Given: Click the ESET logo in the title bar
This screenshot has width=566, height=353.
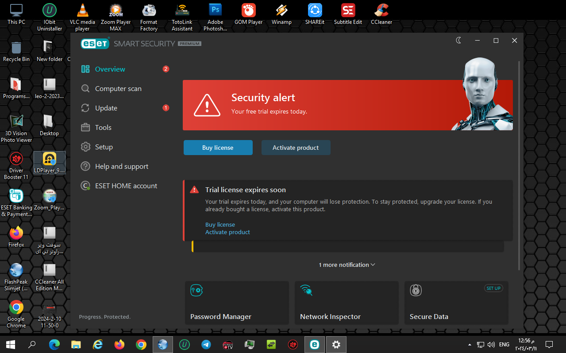Looking at the screenshot, I should pyautogui.click(x=95, y=43).
